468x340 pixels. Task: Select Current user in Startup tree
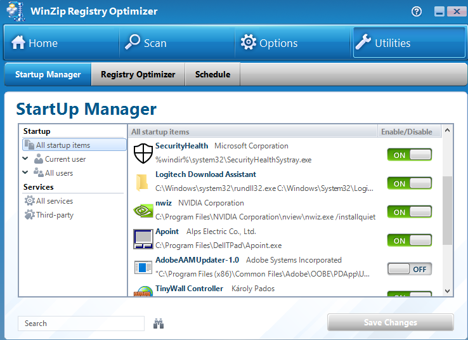pyautogui.click(x=65, y=159)
